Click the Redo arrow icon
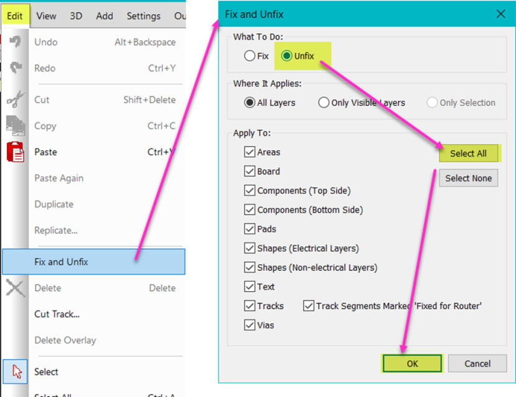The width and height of the screenshot is (516, 397). coord(16,67)
